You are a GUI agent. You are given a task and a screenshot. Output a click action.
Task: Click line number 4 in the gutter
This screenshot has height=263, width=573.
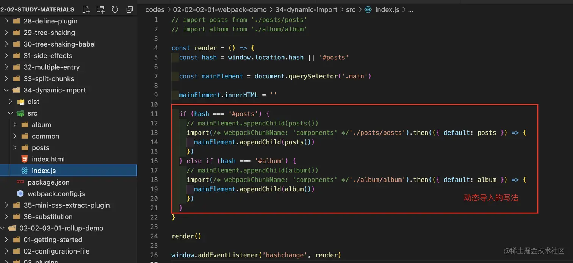click(x=156, y=48)
